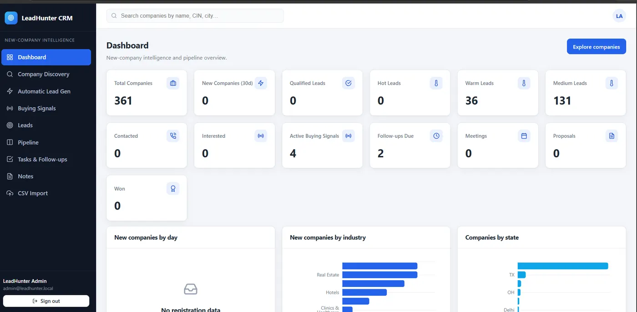Click the clock icon on Follow-ups Due card
Viewport: 637px width, 312px height.
[x=436, y=136]
